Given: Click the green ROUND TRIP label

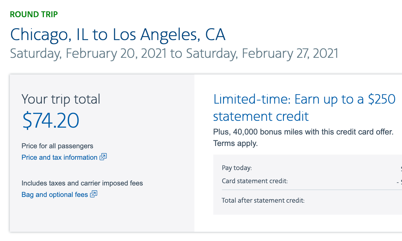Looking at the screenshot, I should click(x=34, y=14).
